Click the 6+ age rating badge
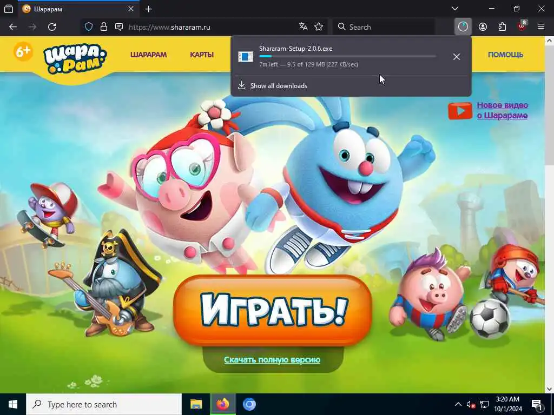The width and height of the screenshot is (554, 415). [x=23, y=51]
